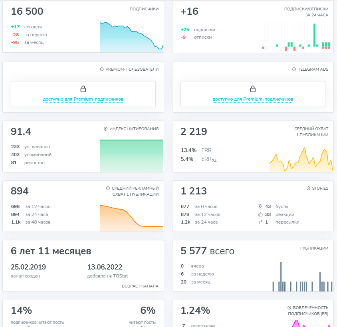Viewport: 337px width, 327px height.
Task: Click the lightning bolt бусты icon
Action: (x=261, y=206)
